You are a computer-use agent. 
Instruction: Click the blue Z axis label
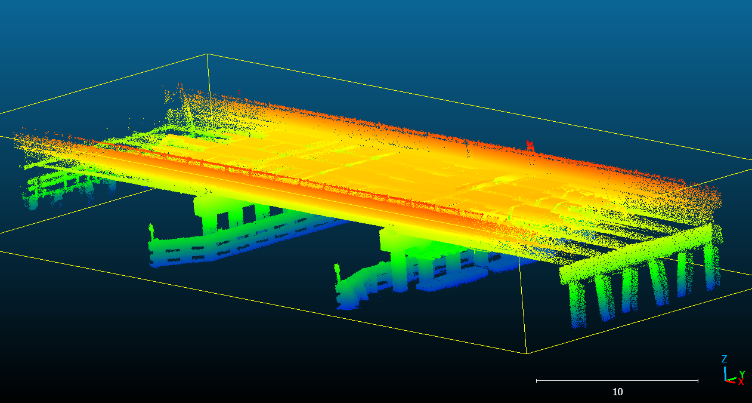[x=724, y=359]
